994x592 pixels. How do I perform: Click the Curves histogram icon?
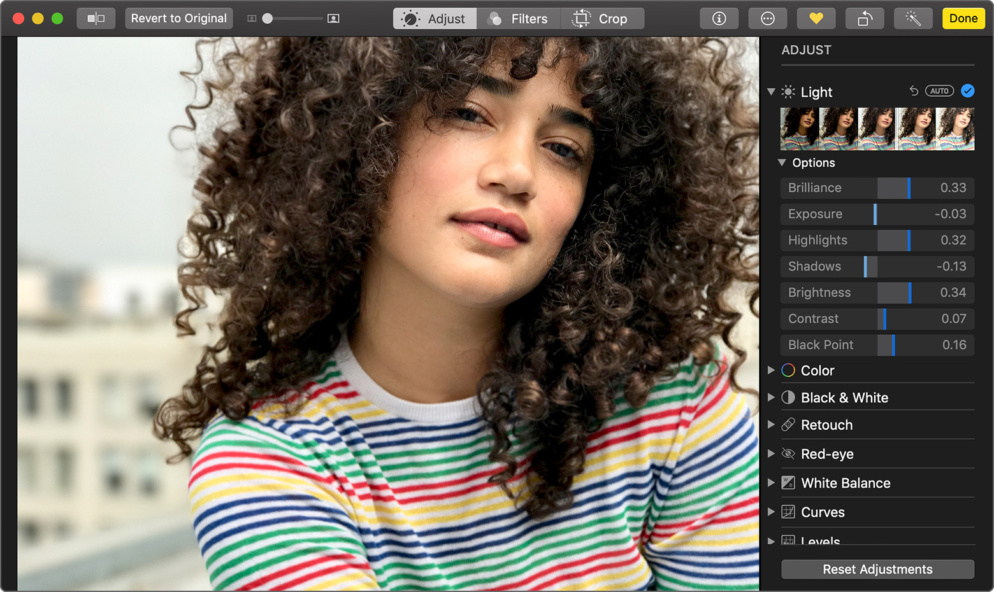click(788, 511)
